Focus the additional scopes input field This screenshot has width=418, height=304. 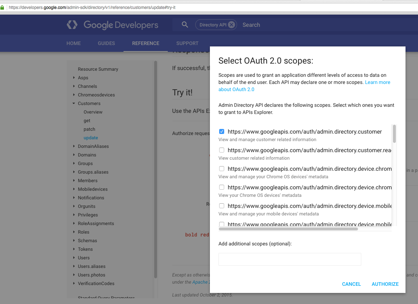(289, 259)
